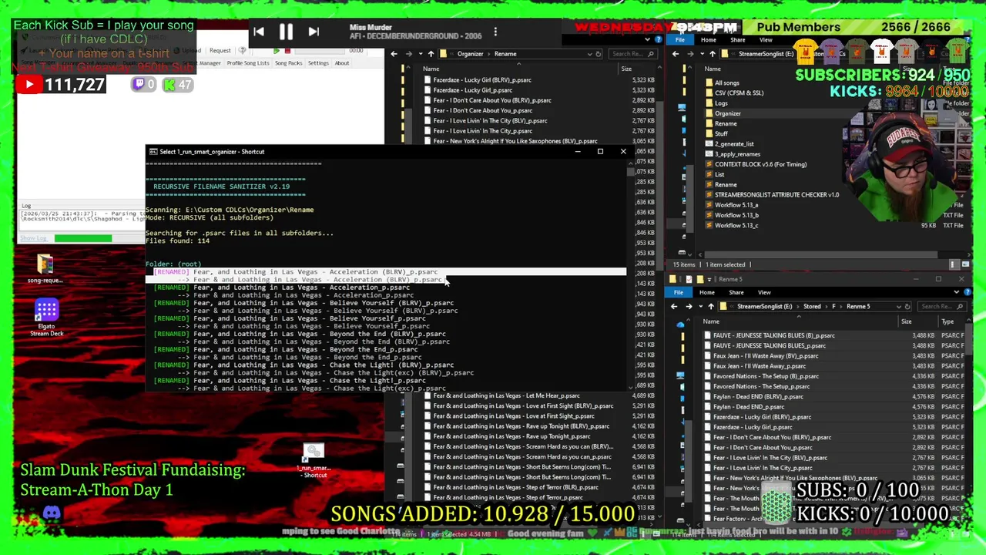
Task: Click the up arrow in the Rename explorer window
Action: [x=431, y=54]
